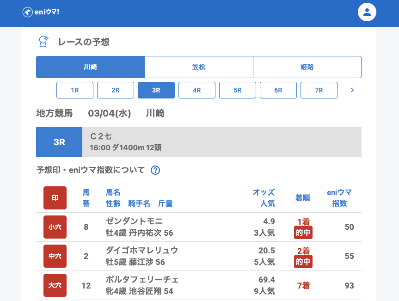Open the user profile account icon
The image size is (399, 301).
[367, 12]
